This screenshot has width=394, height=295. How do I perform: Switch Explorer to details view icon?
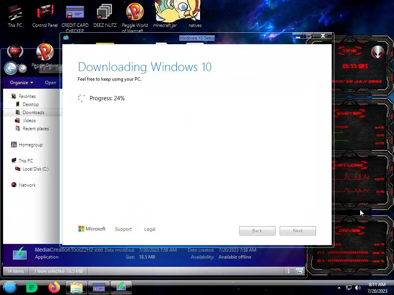pyautogui.click(x=290, y=271)
